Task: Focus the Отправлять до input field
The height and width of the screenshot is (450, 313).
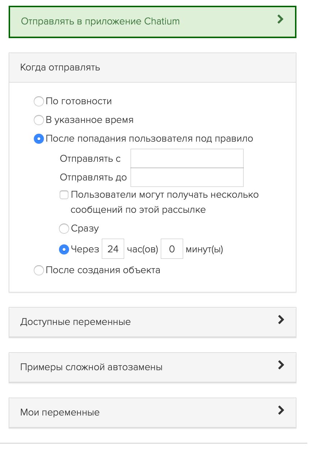Action: [187, 177]
